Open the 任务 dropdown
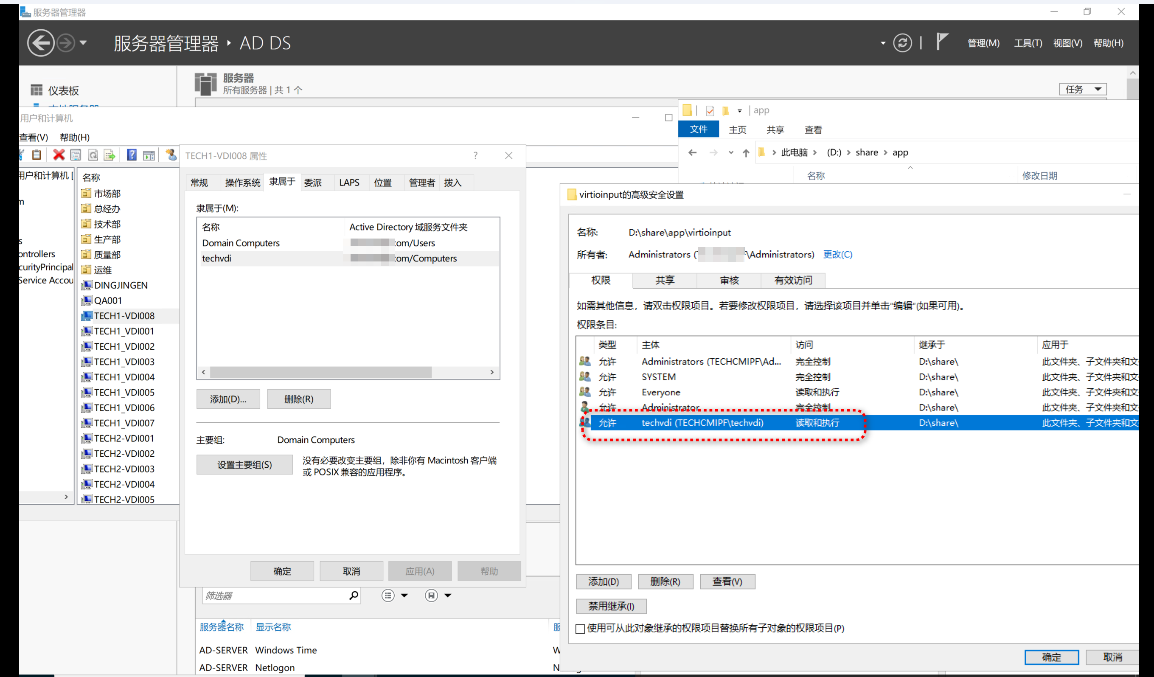This screenshot has width=1154, height=677. tap(1083, 89)
